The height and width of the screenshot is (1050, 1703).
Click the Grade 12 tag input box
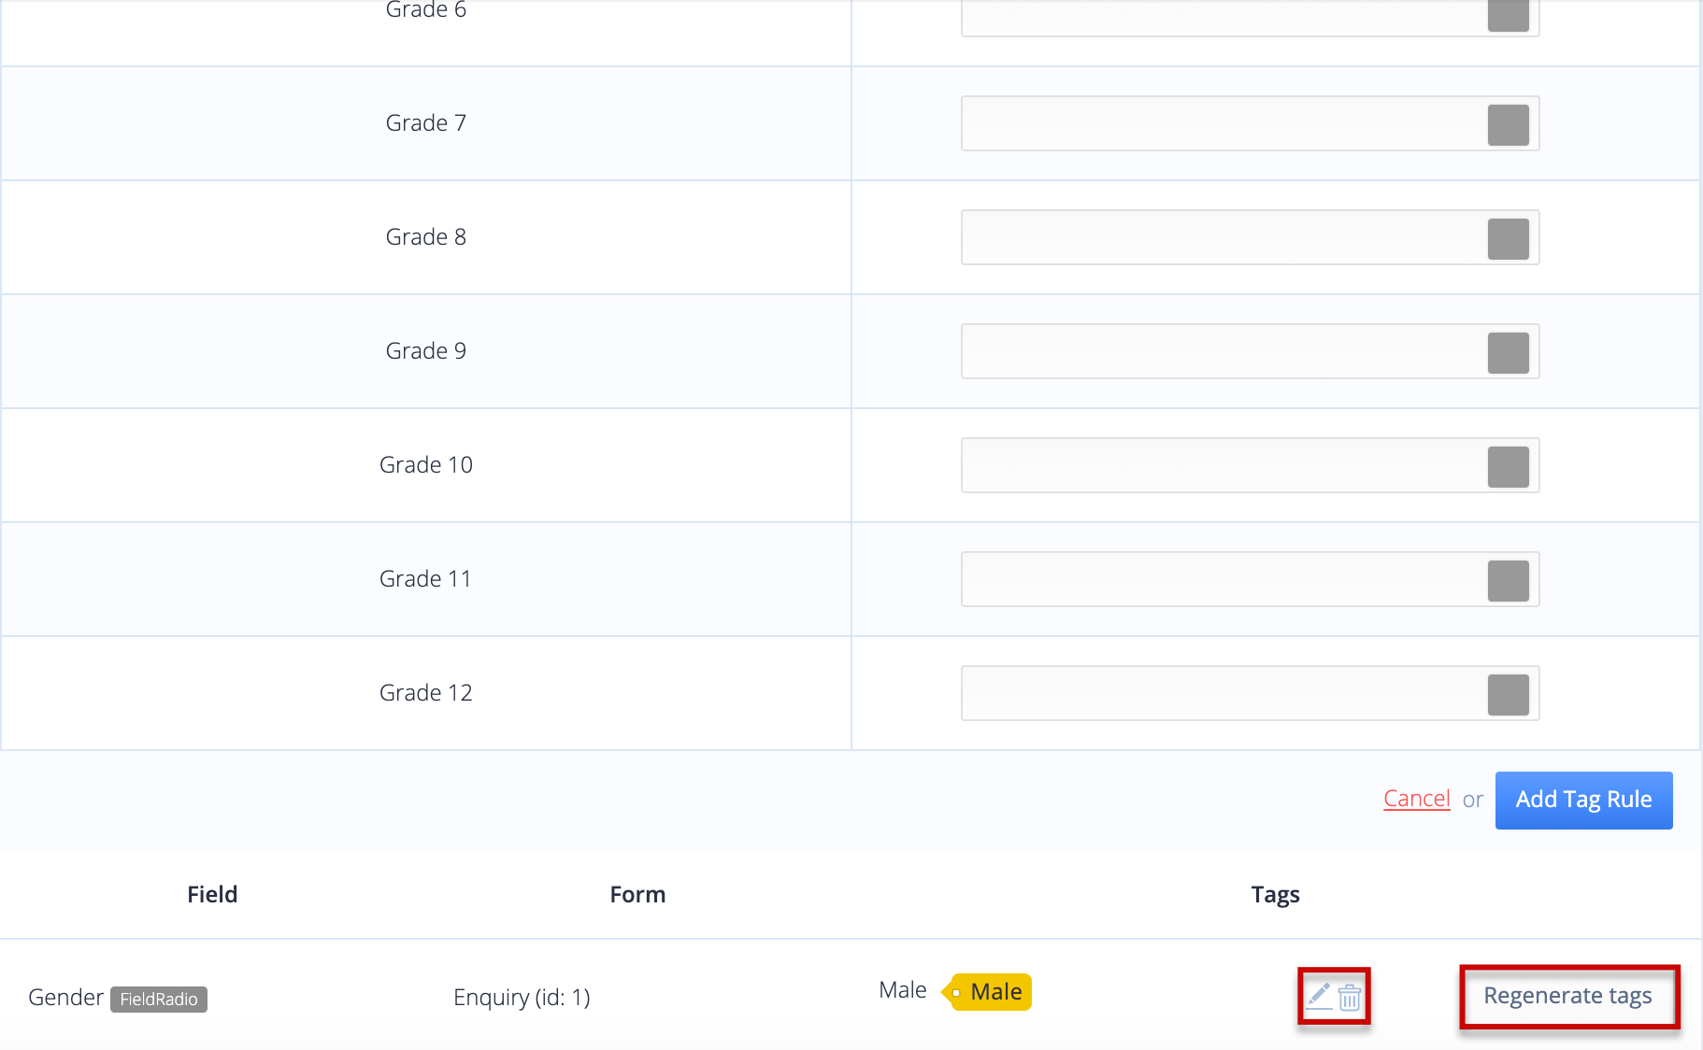coord(1250,693)
